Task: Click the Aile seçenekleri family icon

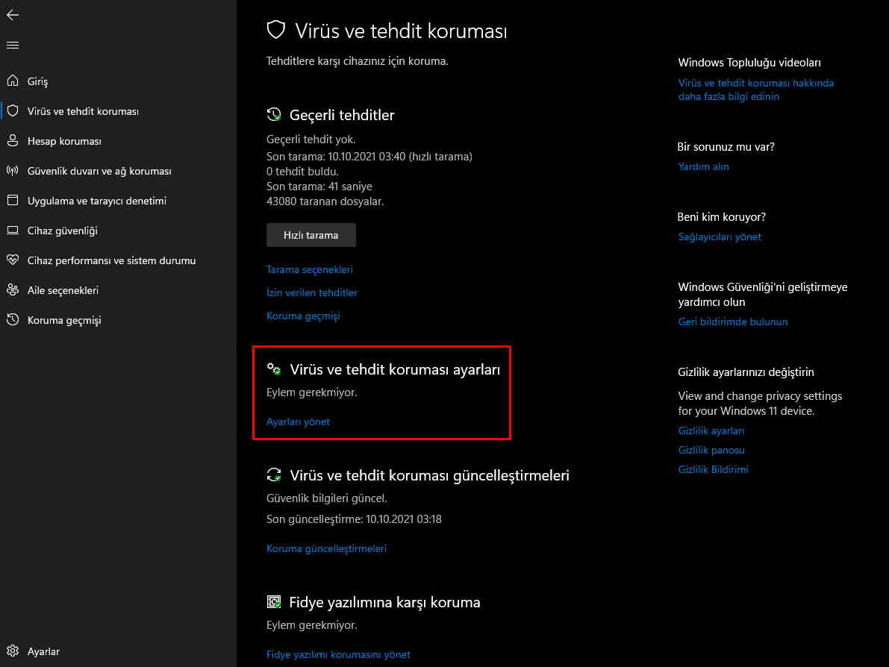Action: pos(13,290)
